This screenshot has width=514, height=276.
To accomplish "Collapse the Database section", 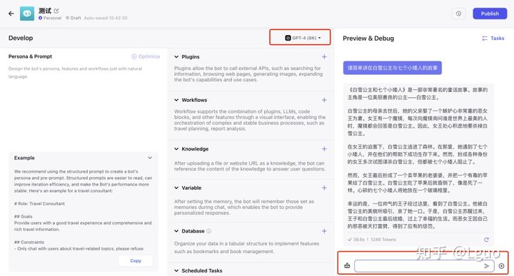I will (x=176, y=231).
